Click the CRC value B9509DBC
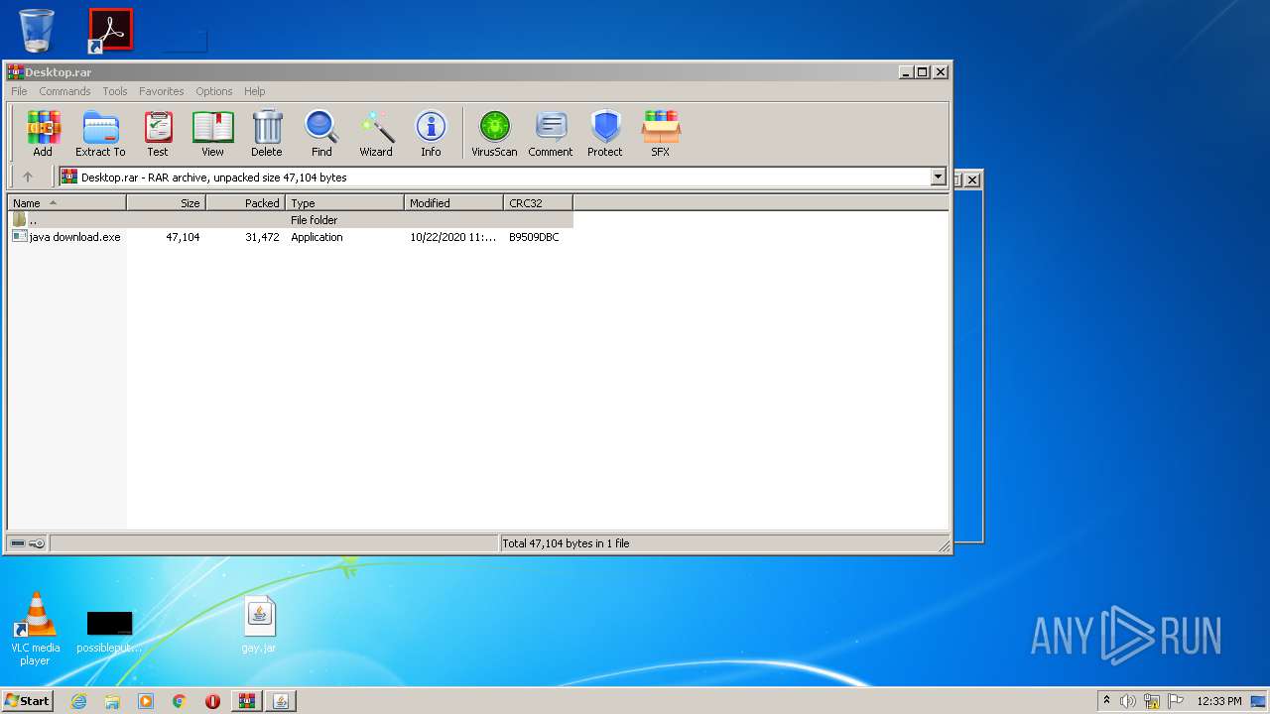The image size is (1270, 714). tap(534, 237)
